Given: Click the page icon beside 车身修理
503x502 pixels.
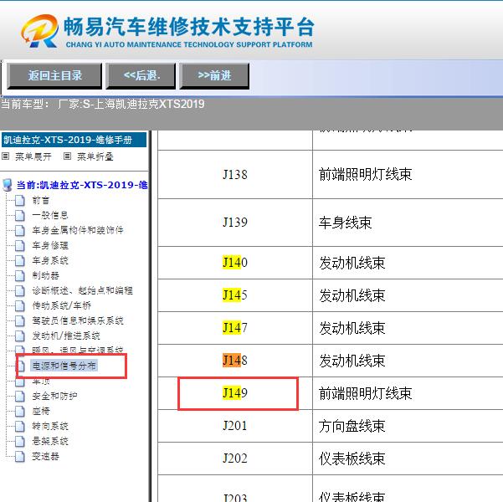Looking at the screenshot, I should click(20, 245).
